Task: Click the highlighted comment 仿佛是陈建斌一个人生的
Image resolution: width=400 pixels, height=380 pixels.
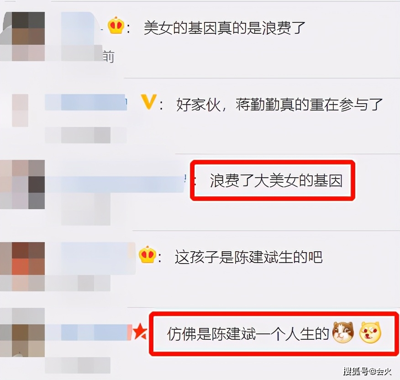Action: tap(248, 333)
